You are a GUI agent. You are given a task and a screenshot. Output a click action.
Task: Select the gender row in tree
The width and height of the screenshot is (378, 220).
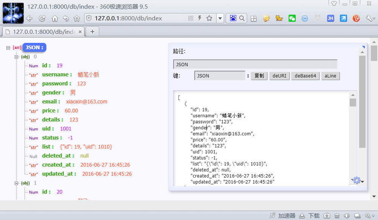point(52,93)
